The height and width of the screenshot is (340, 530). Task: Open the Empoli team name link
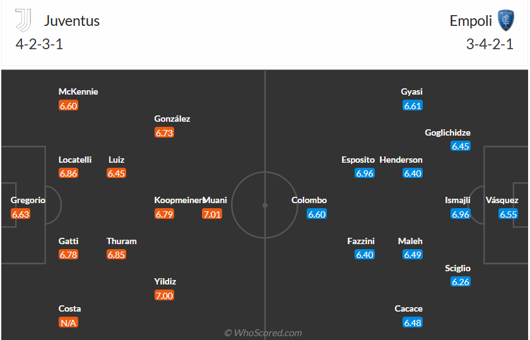click(x=471, y=20)
